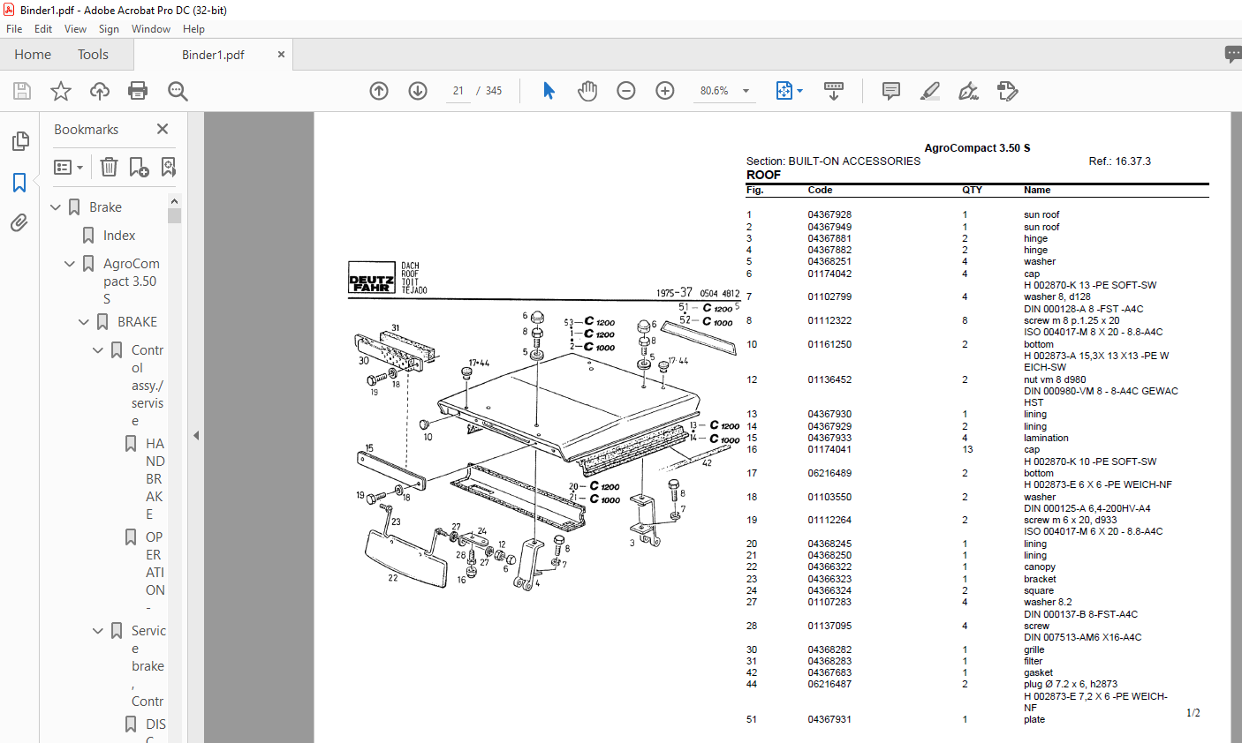
Task: Open the Edit PDF stamp tool
Action: tap(1007, 91)
